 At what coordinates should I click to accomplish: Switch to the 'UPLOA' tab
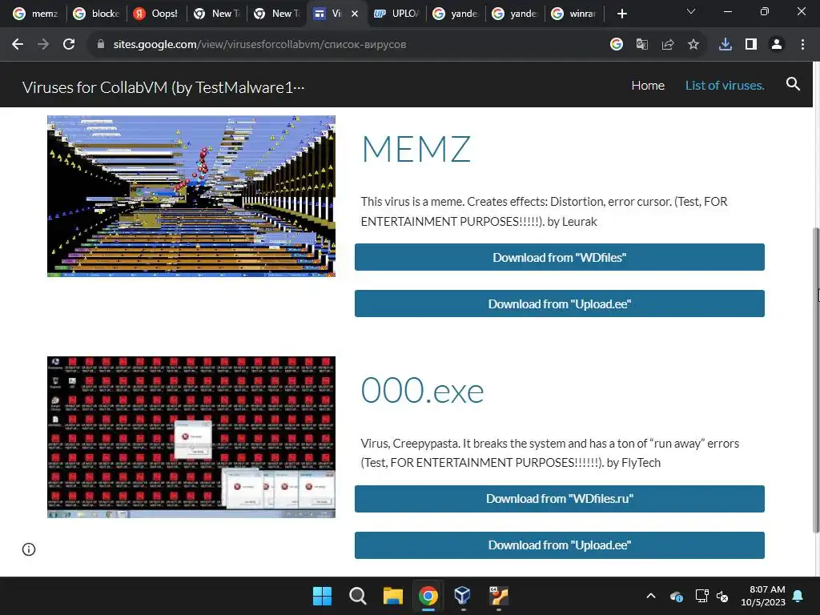[x=396, y=14]
